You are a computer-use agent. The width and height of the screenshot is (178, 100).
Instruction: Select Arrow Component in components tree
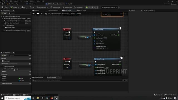(x=13, y=21)
